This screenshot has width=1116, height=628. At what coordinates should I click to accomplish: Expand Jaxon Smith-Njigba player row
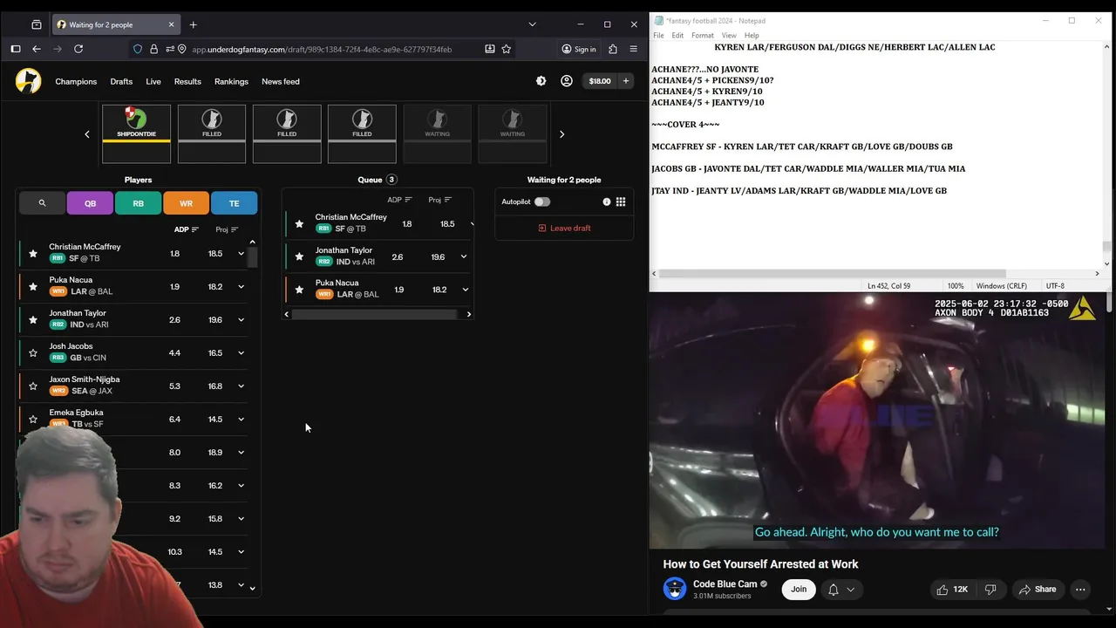tap(241, 386)
